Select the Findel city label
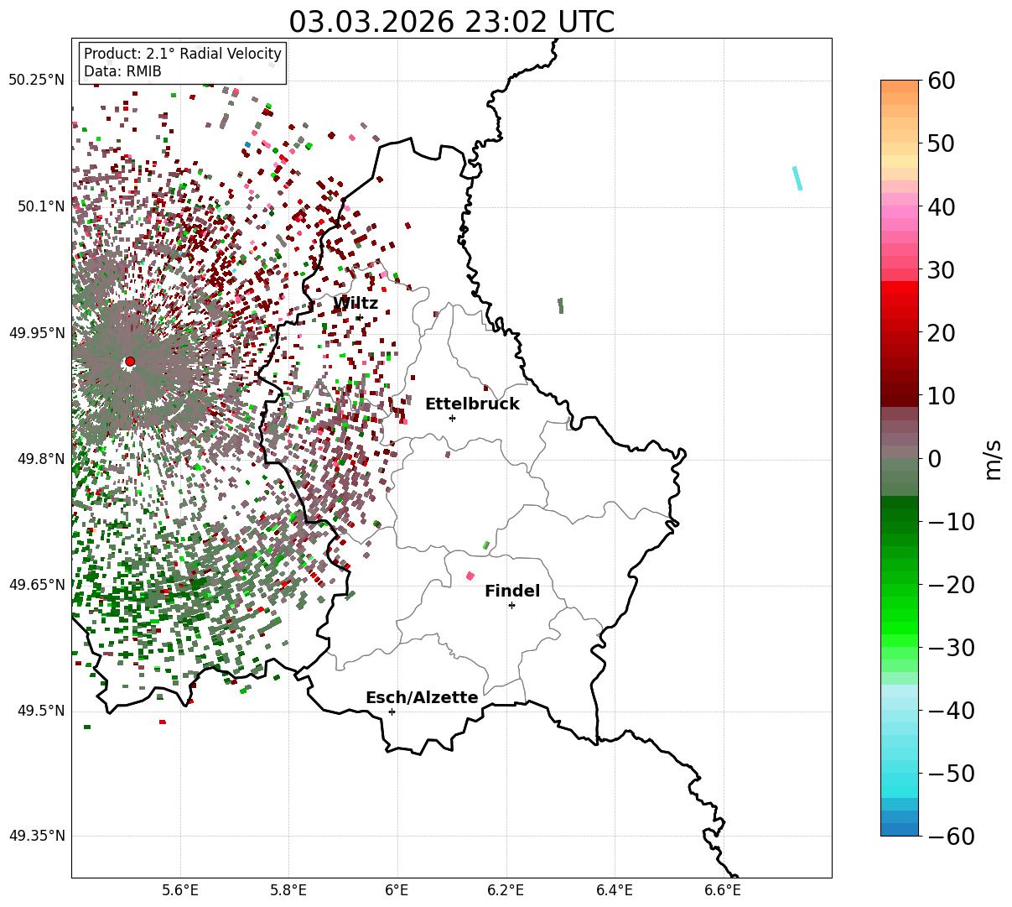 pyautogui.click(x=512, y=592)
